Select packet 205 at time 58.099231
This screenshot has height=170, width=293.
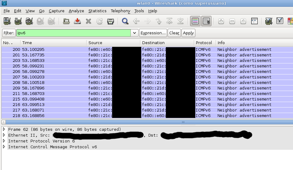pos(147,66)
